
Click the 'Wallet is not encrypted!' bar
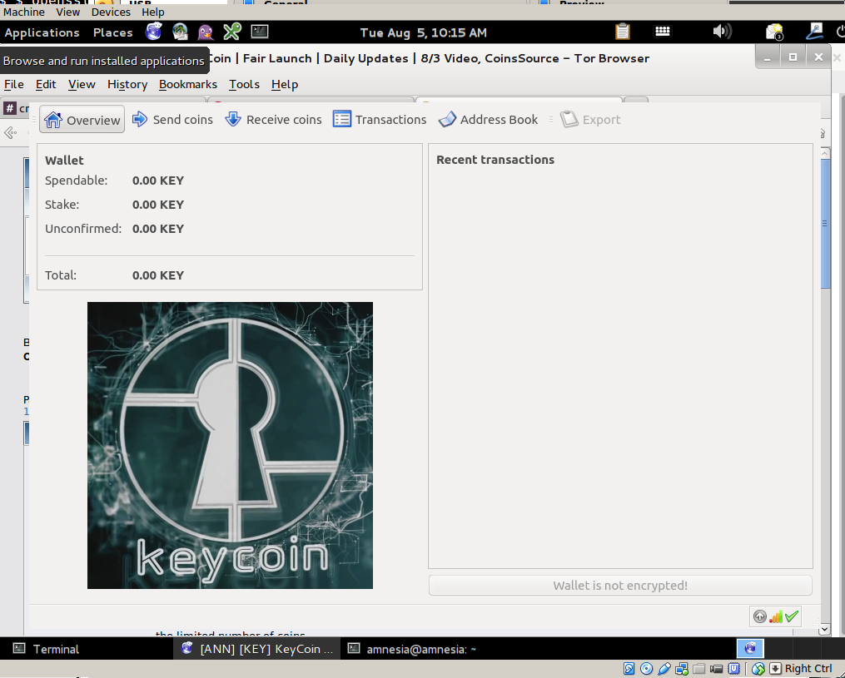tap(620, 586)
